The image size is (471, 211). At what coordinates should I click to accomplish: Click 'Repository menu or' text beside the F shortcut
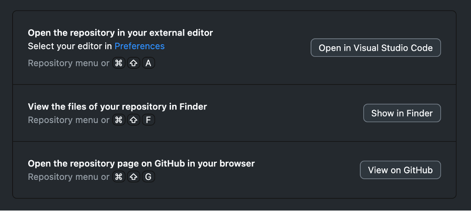pyautogui.click(x=68, y=120)
